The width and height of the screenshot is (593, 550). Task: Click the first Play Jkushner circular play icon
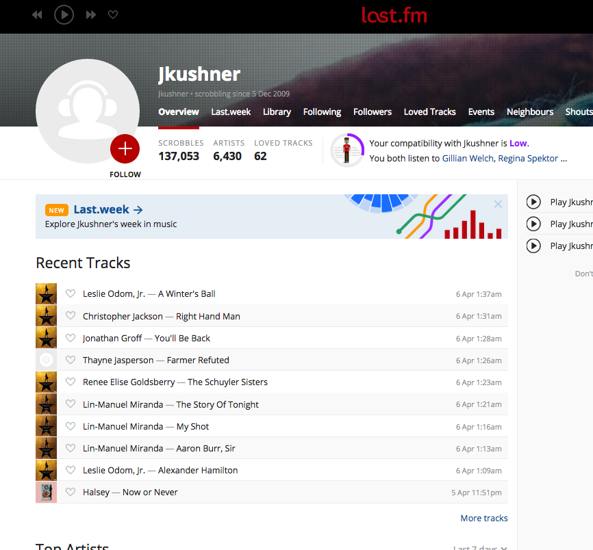click(x=533, y=202)
